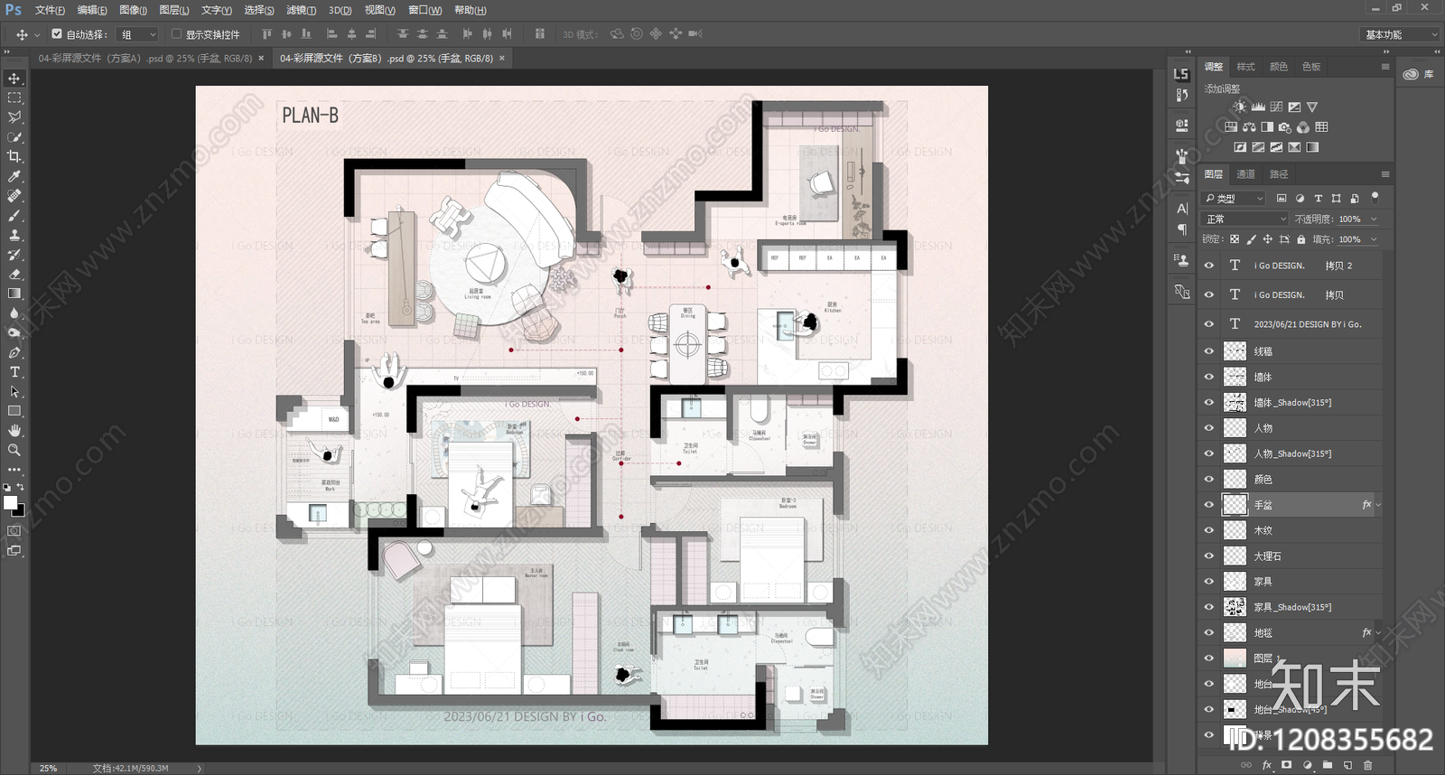
Task: Select the Gradient tool
Action: 14,294
